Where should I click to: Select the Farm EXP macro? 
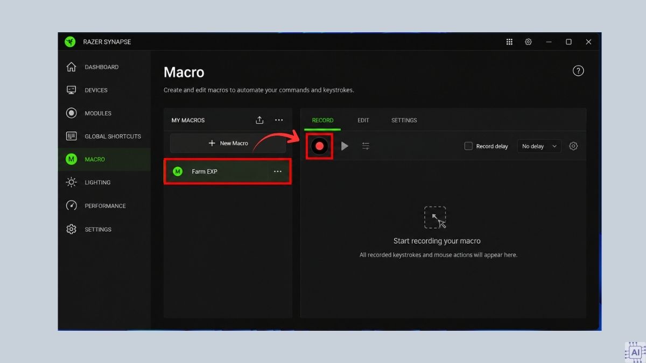point(228,172)
